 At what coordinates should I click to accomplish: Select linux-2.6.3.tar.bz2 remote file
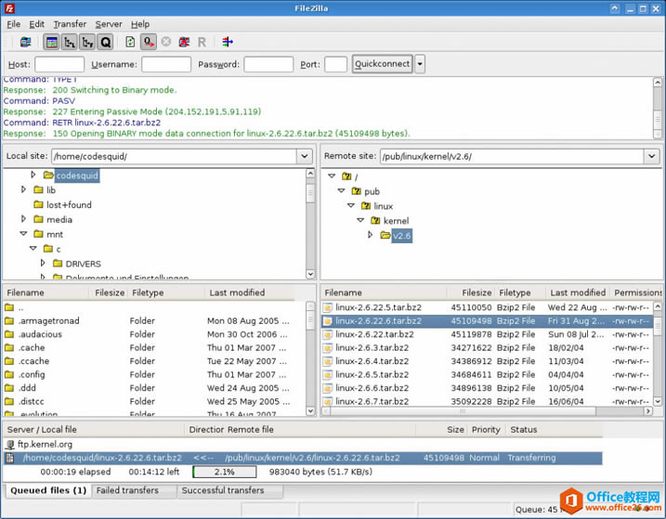tap(487, 348)
